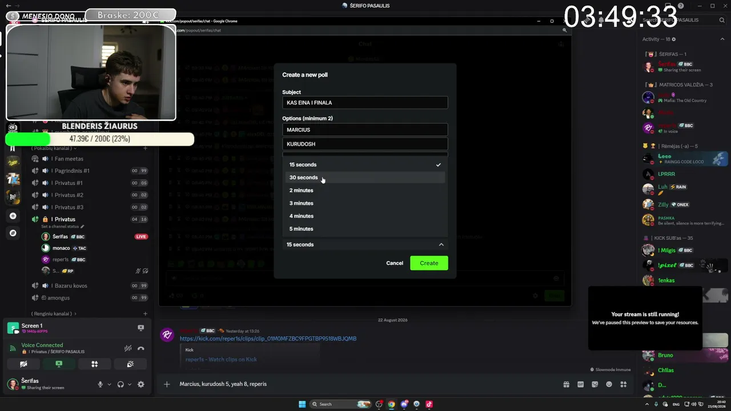Open the soundboard button
Screen dimensions: 731x411
(x=130, y=364)
